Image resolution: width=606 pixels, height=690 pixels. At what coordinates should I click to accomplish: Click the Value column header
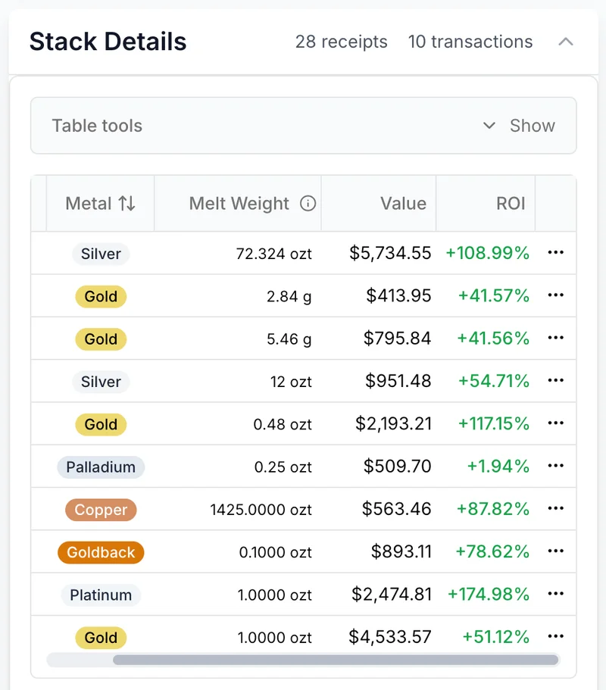click(x=403, y=204)
